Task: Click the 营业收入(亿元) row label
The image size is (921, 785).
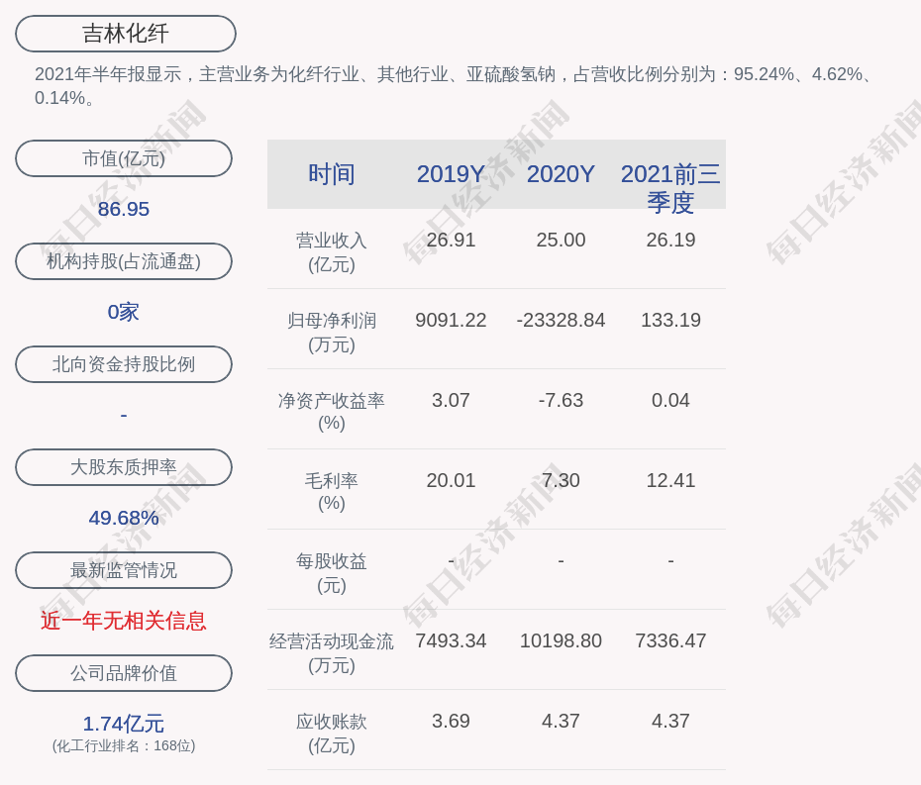Action: point(332,252)
